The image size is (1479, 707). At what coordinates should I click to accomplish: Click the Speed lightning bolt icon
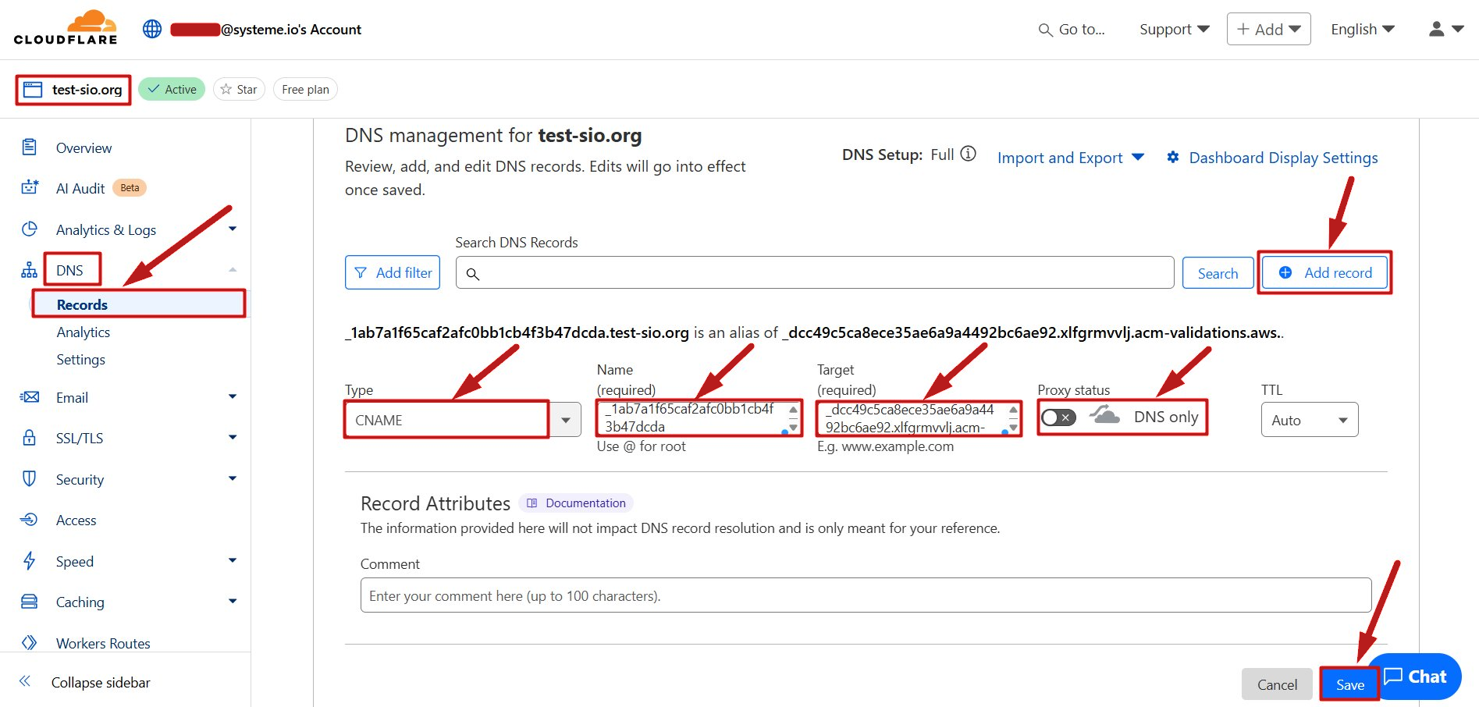(x=30, y=561)
